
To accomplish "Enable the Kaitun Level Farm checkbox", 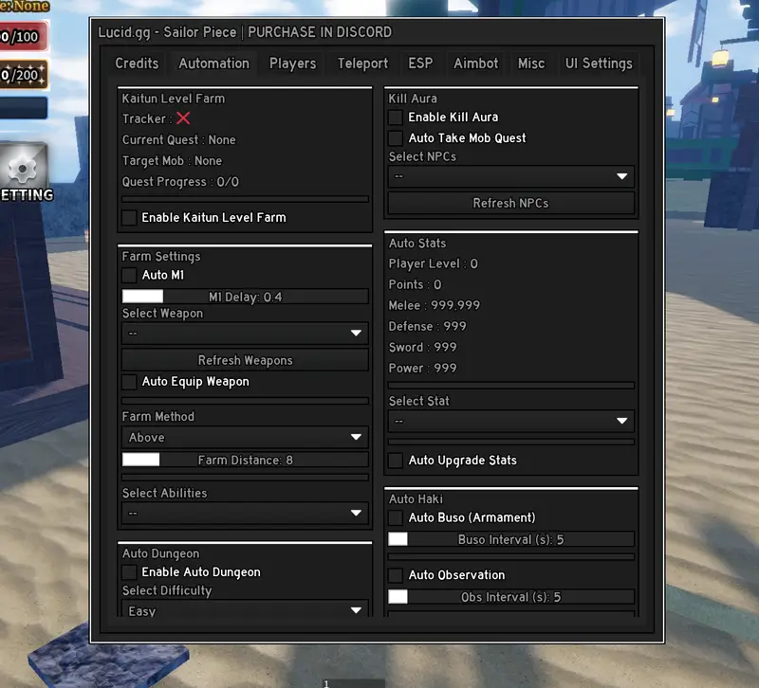I will [x=129, y=217].
